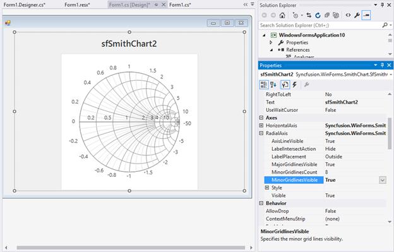Expand the Style sub-property
This screenshot has height=252, width=394.
coord(267,188)
